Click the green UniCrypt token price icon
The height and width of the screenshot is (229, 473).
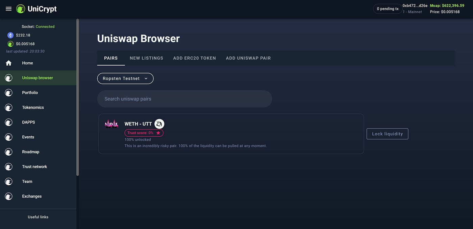[10, 44]
